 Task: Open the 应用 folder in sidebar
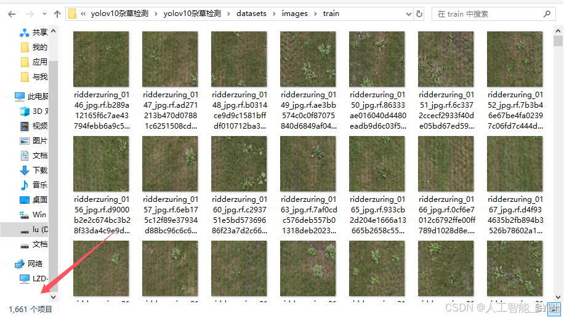coord(33,62)
